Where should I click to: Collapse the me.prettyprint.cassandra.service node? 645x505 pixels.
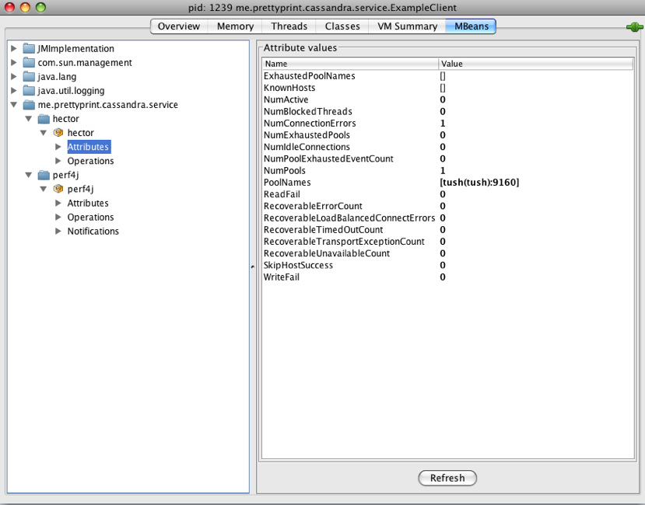click(13, 105)
